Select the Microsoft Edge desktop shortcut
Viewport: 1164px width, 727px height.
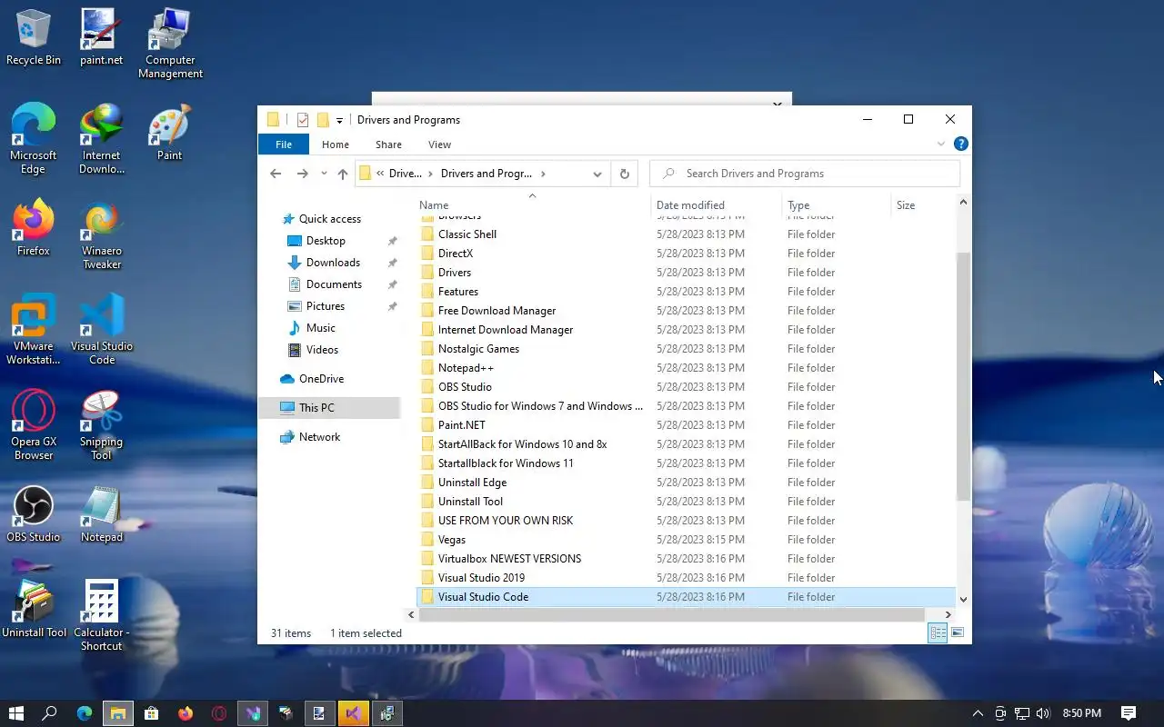point(34,139)
